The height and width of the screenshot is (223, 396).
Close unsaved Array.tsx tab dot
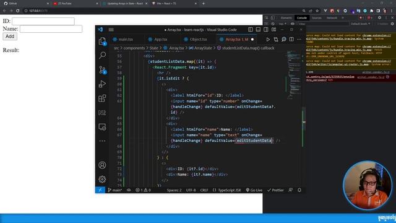[x=252, y=40]
